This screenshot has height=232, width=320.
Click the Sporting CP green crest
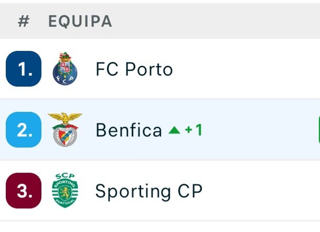65,190
